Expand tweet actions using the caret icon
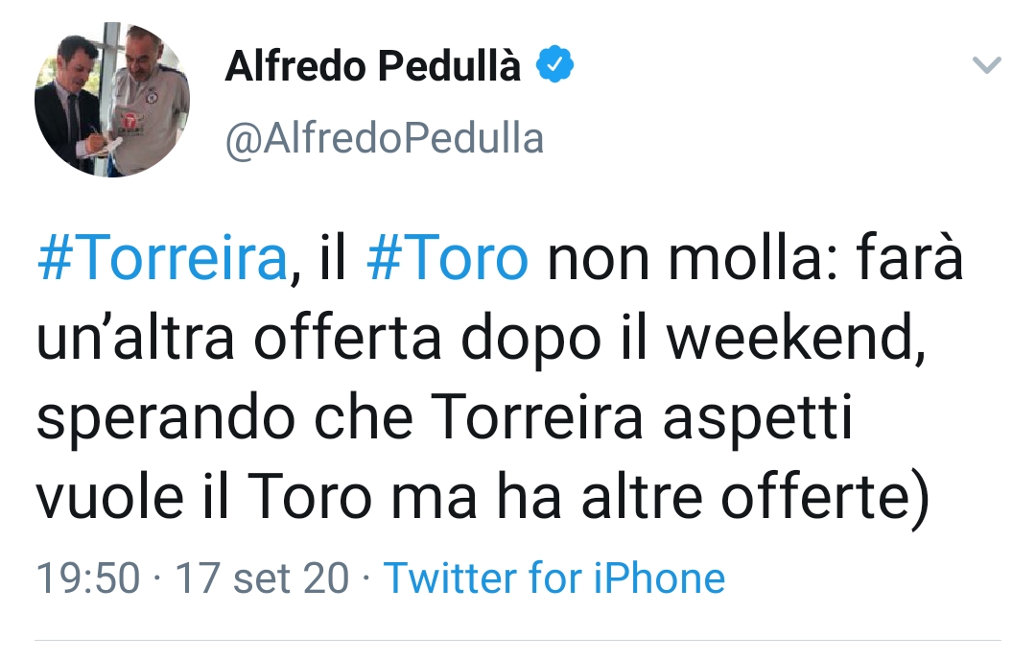 [987, 64]
